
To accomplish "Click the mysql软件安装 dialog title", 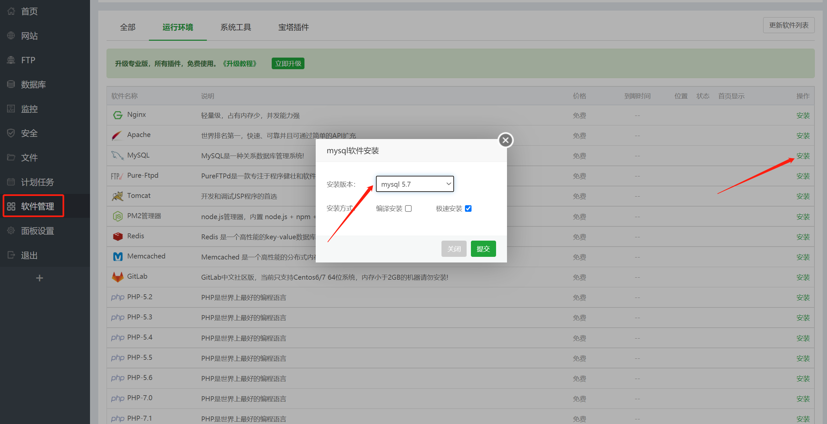I will point(353,151).
